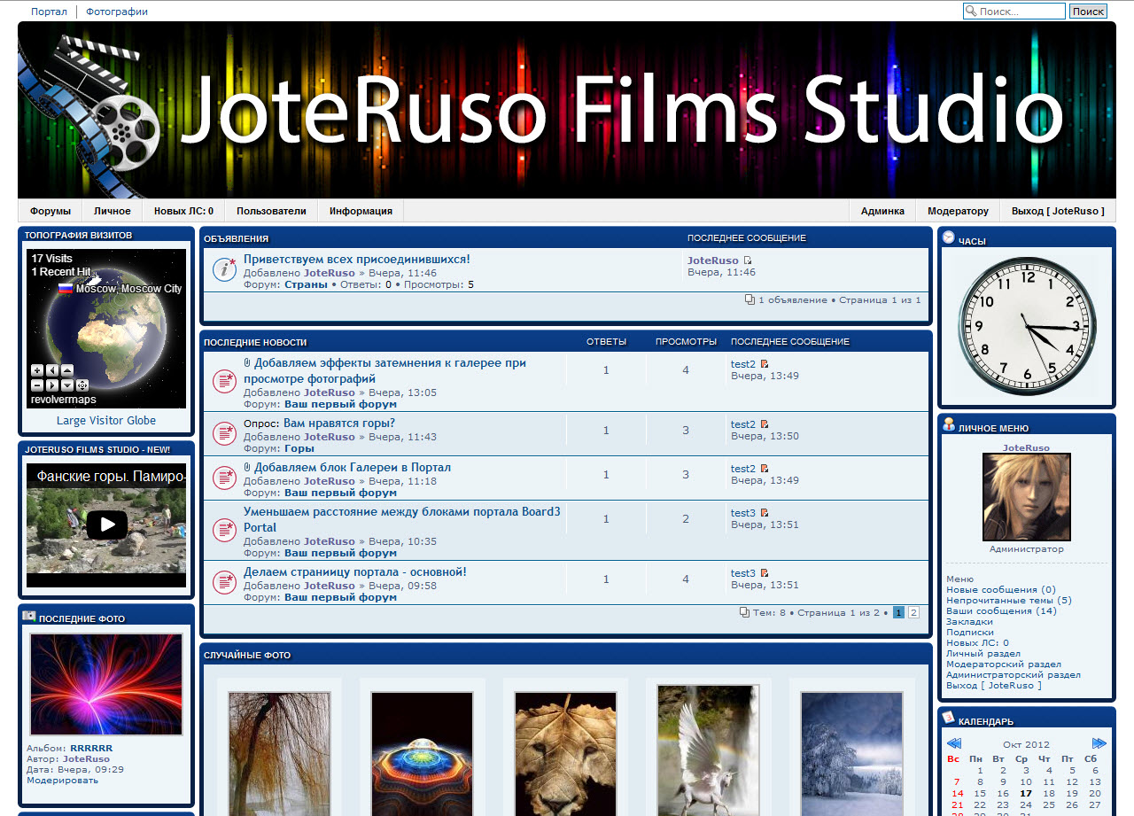Viewport: 1134px width, 816px height.
Task: Play the YouTube video Фанские горы
Action: [x=106, y=525]
